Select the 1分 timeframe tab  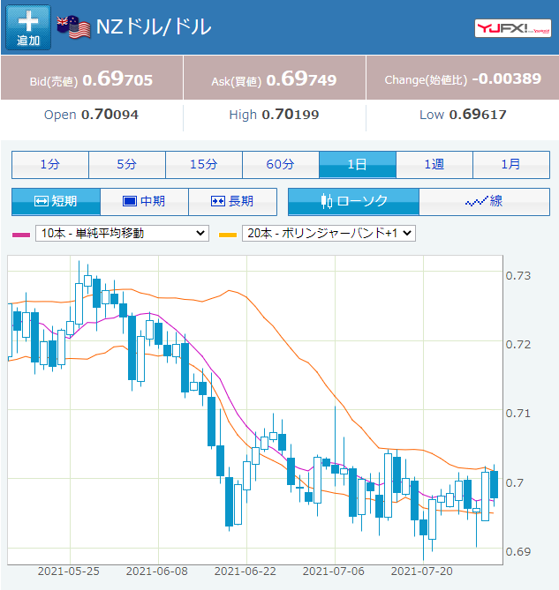pyautogui.click(x=50, y=164)
